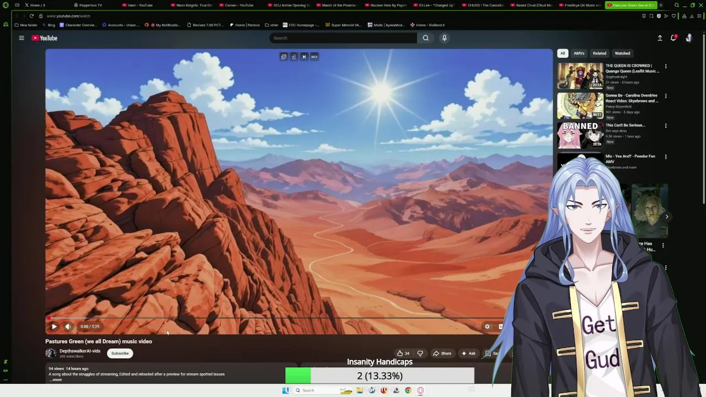Switch to the Home / X browser tab
Screen dimensions: 706x397
[x=35, y=5]
